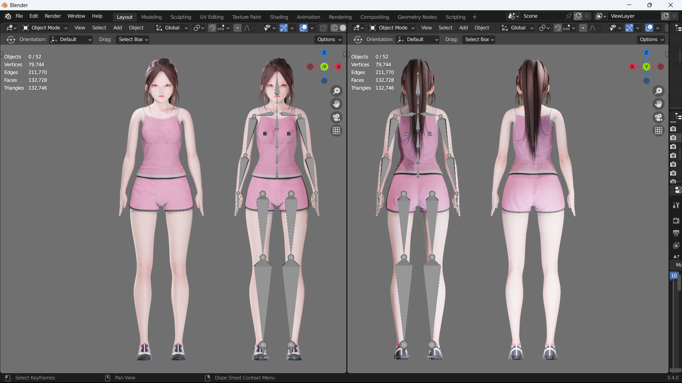Open Add menu in left viewport header
Viewport: 682px width, 383px height.
point(117,28)
